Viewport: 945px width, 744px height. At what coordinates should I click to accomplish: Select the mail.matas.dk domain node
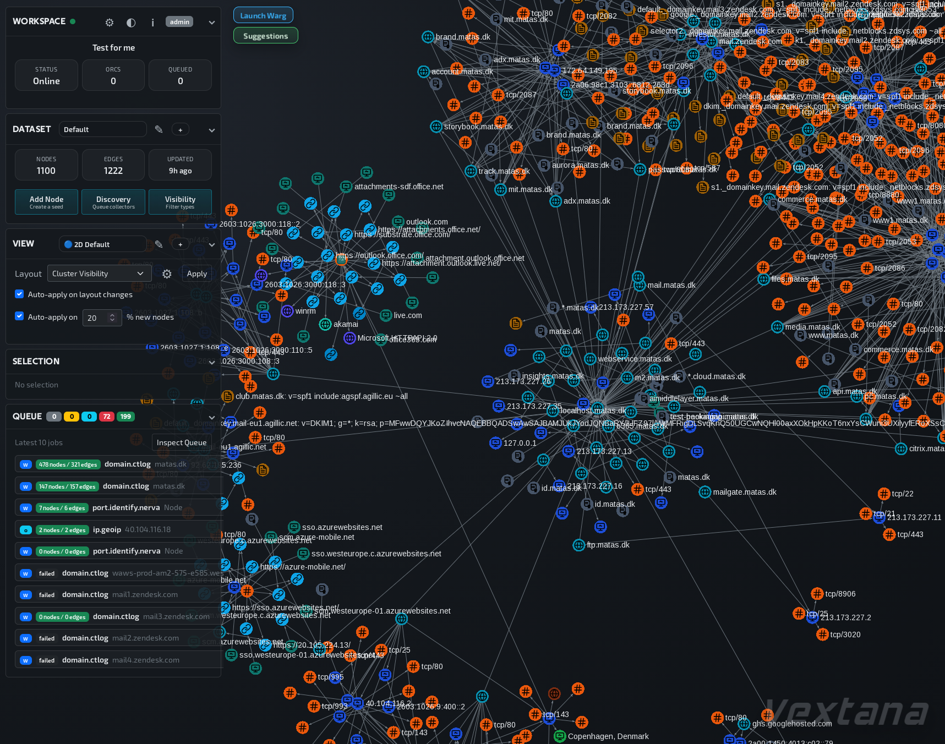(x=640, y=285)
